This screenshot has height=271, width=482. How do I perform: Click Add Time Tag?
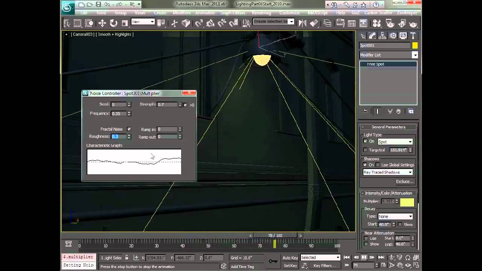click(x=243, y=266)
